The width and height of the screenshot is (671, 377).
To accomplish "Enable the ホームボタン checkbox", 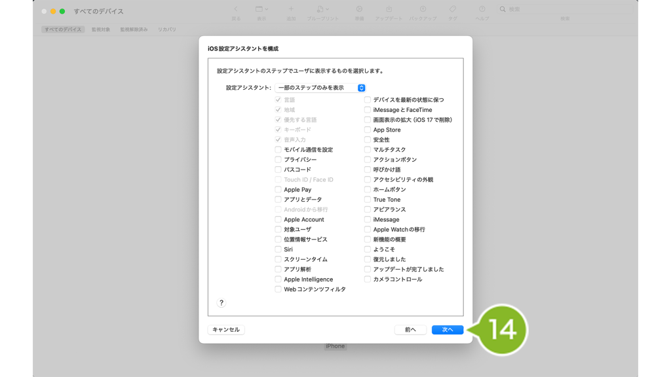I will point(368,189).
